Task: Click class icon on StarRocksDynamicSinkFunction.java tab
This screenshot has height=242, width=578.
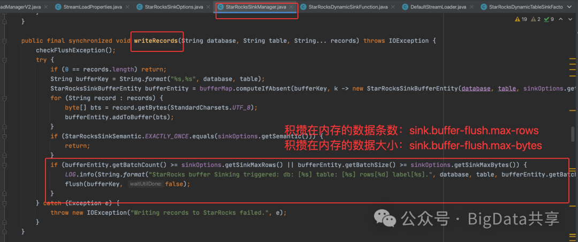Action: click(302, 6)
